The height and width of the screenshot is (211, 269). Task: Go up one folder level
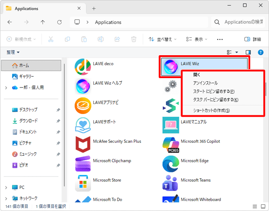(43, 22)
